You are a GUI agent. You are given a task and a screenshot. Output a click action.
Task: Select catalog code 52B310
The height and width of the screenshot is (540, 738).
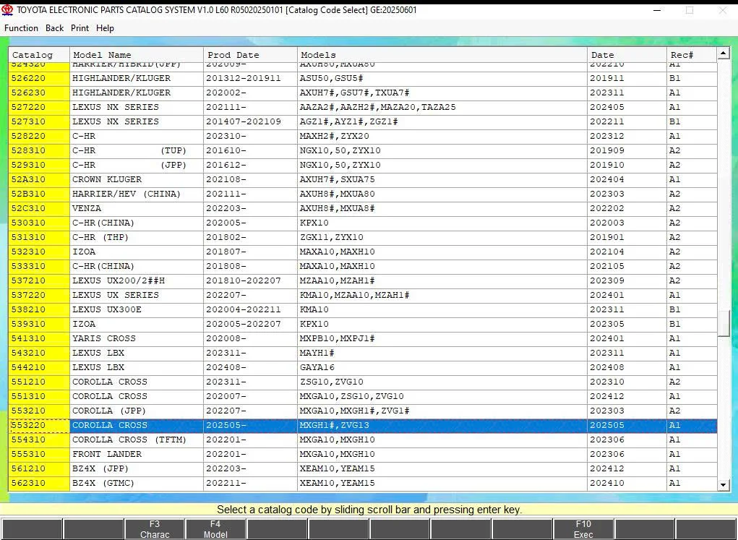click(x=39, y=194)
